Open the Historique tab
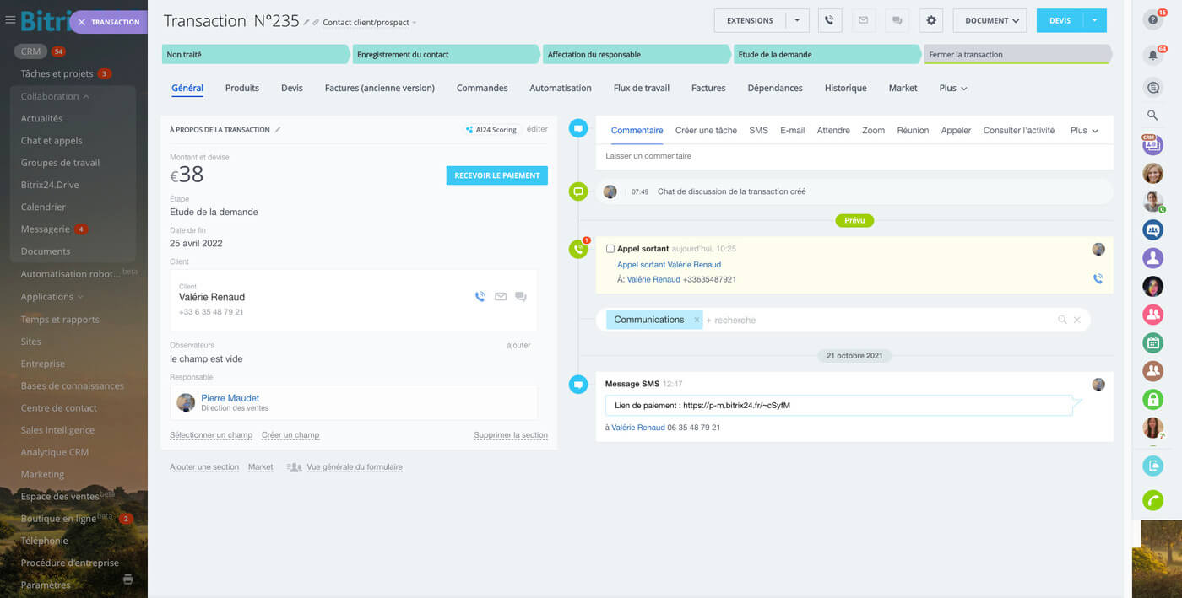This screenshot has width=1182, height=598. click(x=845, y=88)
